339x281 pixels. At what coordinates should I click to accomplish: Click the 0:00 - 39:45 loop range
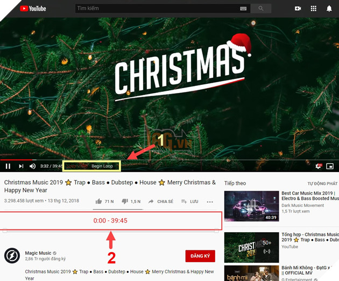coord(110,221)
